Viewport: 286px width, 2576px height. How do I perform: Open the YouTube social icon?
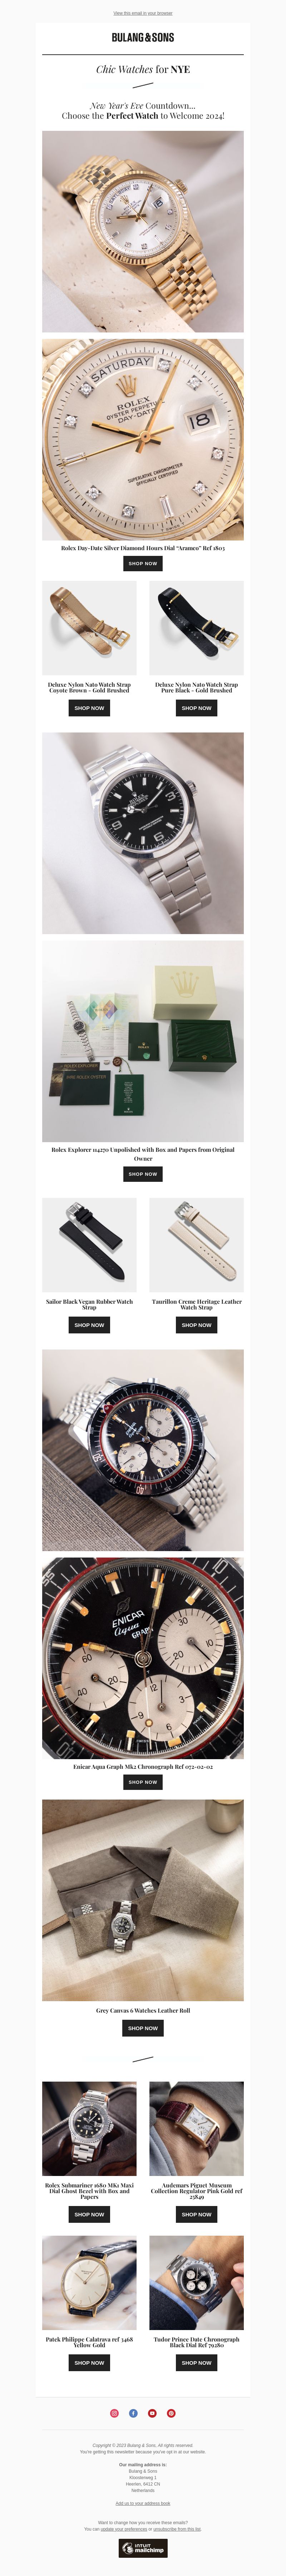[x=152, y=2413]
